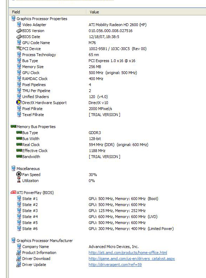The image size is (206, 278).
Task: Click the Unified Shaders row icon
Action: tap(19, 96)
